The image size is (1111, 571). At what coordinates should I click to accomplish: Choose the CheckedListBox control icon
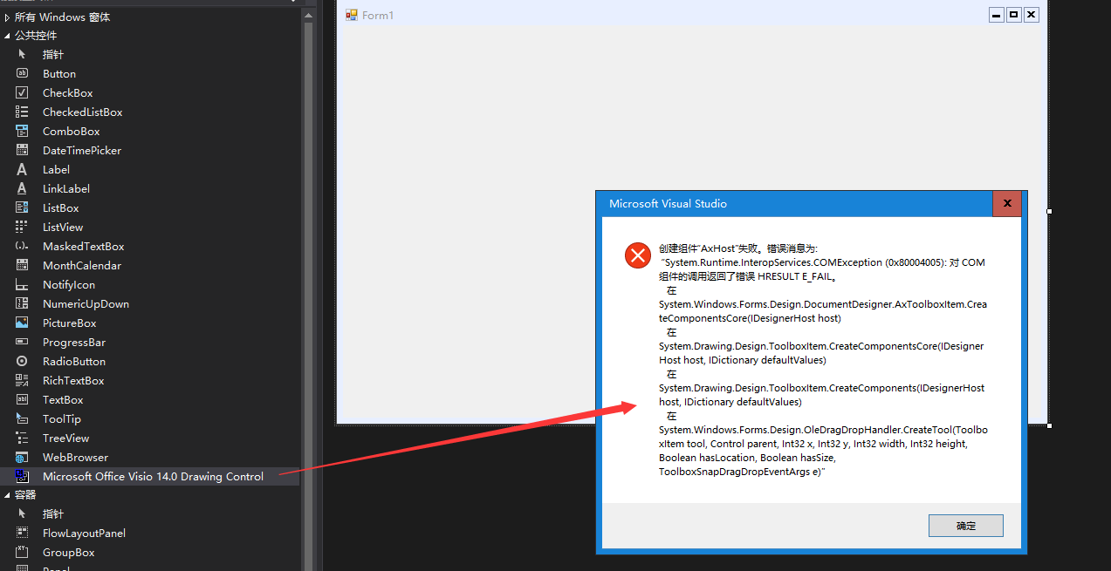23,112
